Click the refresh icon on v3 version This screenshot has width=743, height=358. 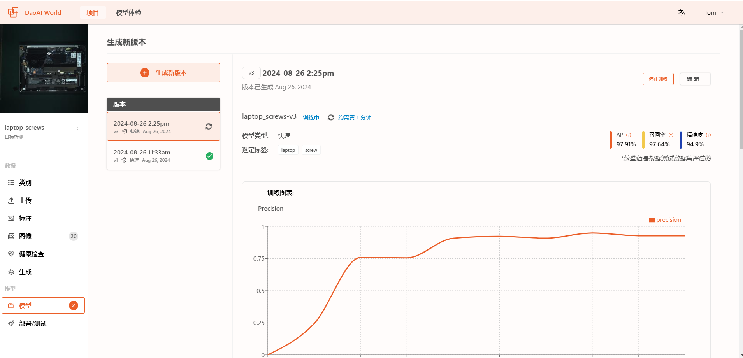coord(209,126)
